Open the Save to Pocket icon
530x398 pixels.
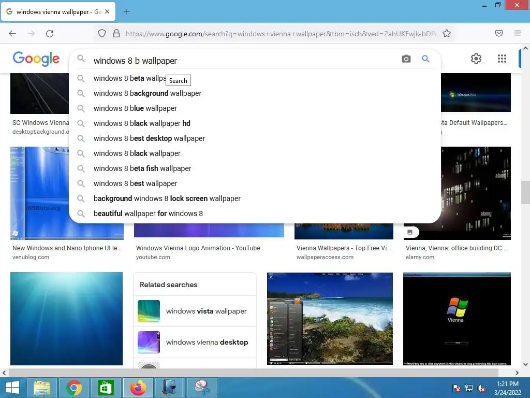pyautogui.click(x=499, y=33)
